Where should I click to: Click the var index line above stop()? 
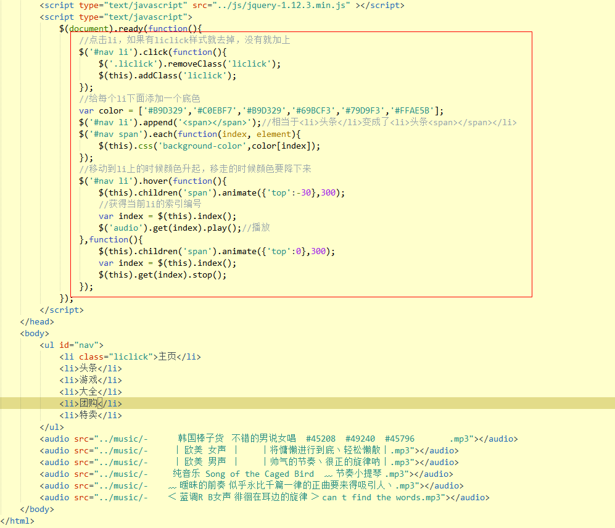(x=168, y=263)
